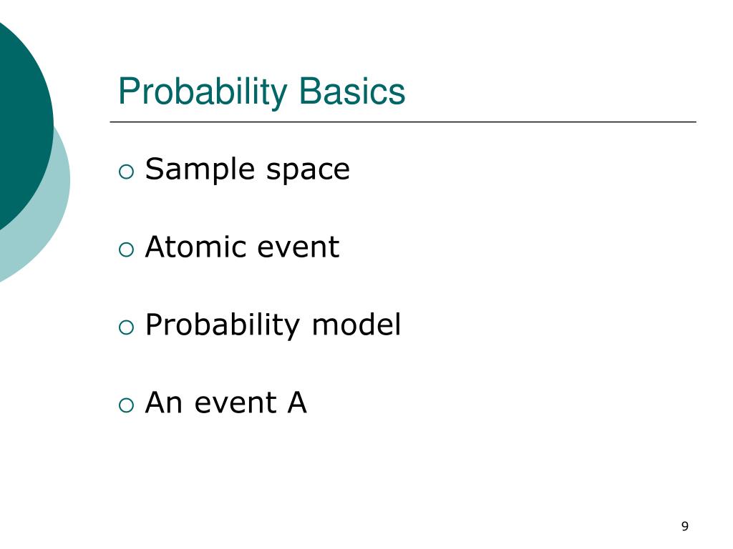This screenshot has height=549, width=733.
Task: Click the horizontal line under the title
Action: pyautogui.click(x=403, y=122)
